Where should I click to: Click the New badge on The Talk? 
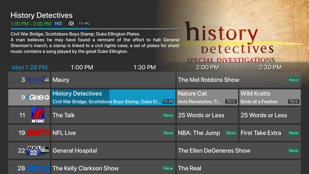tap(168, 115)
